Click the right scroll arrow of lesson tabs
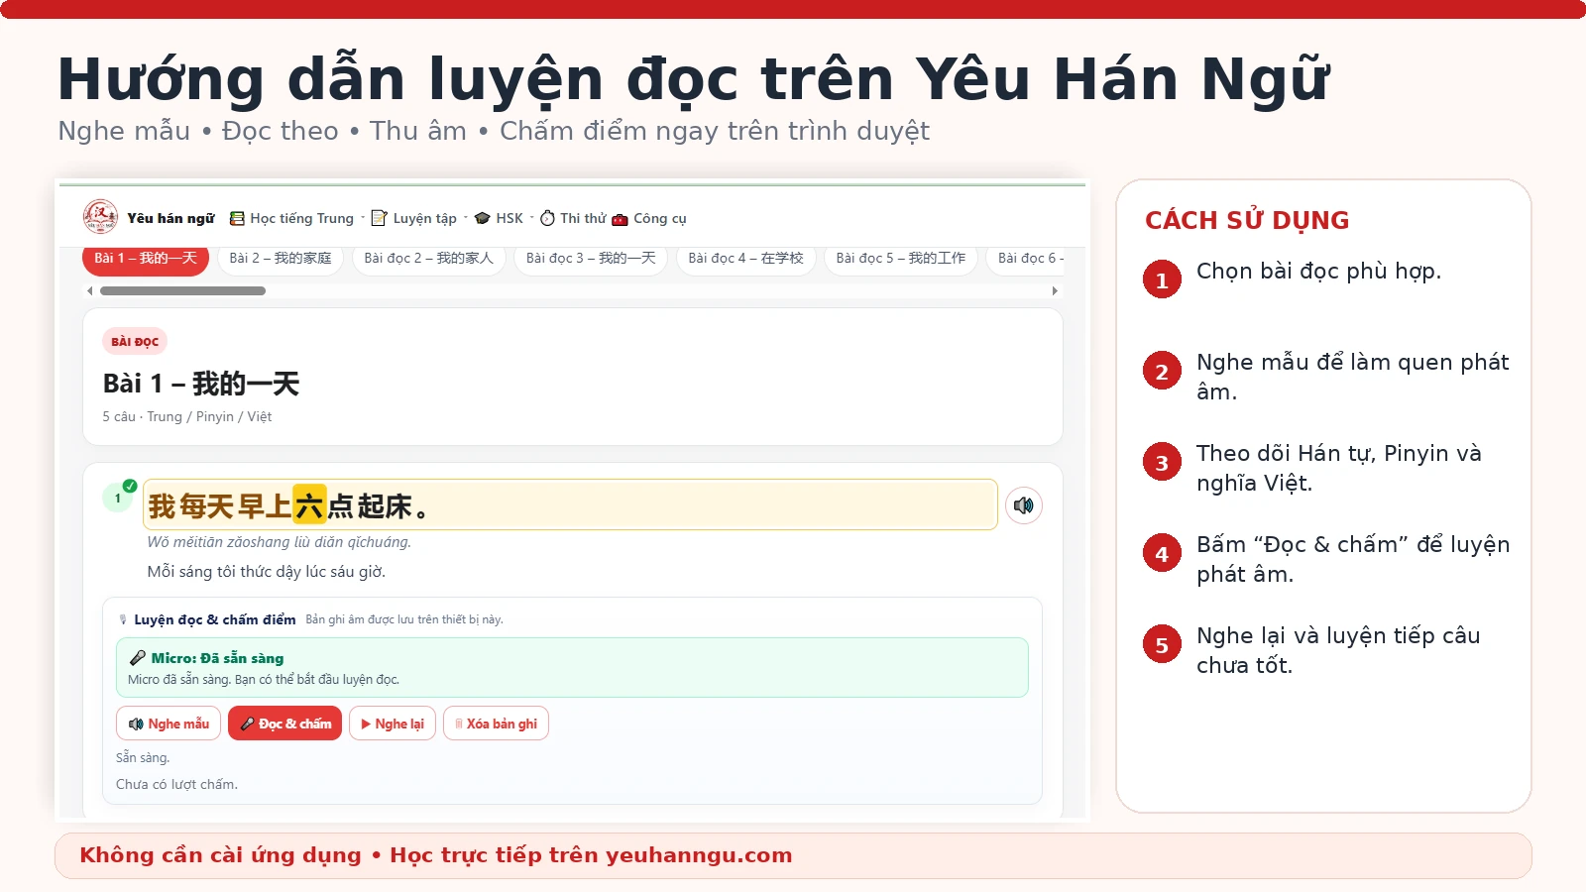The image size is (1586, 892). (1055, 290)
